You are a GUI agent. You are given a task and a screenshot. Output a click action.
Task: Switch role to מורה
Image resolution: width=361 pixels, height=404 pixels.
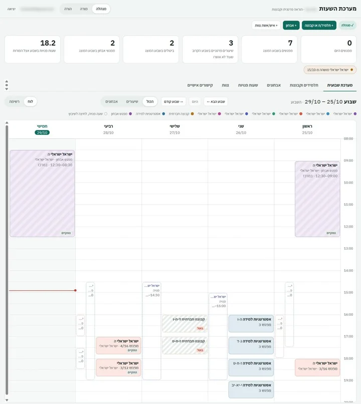84,9
